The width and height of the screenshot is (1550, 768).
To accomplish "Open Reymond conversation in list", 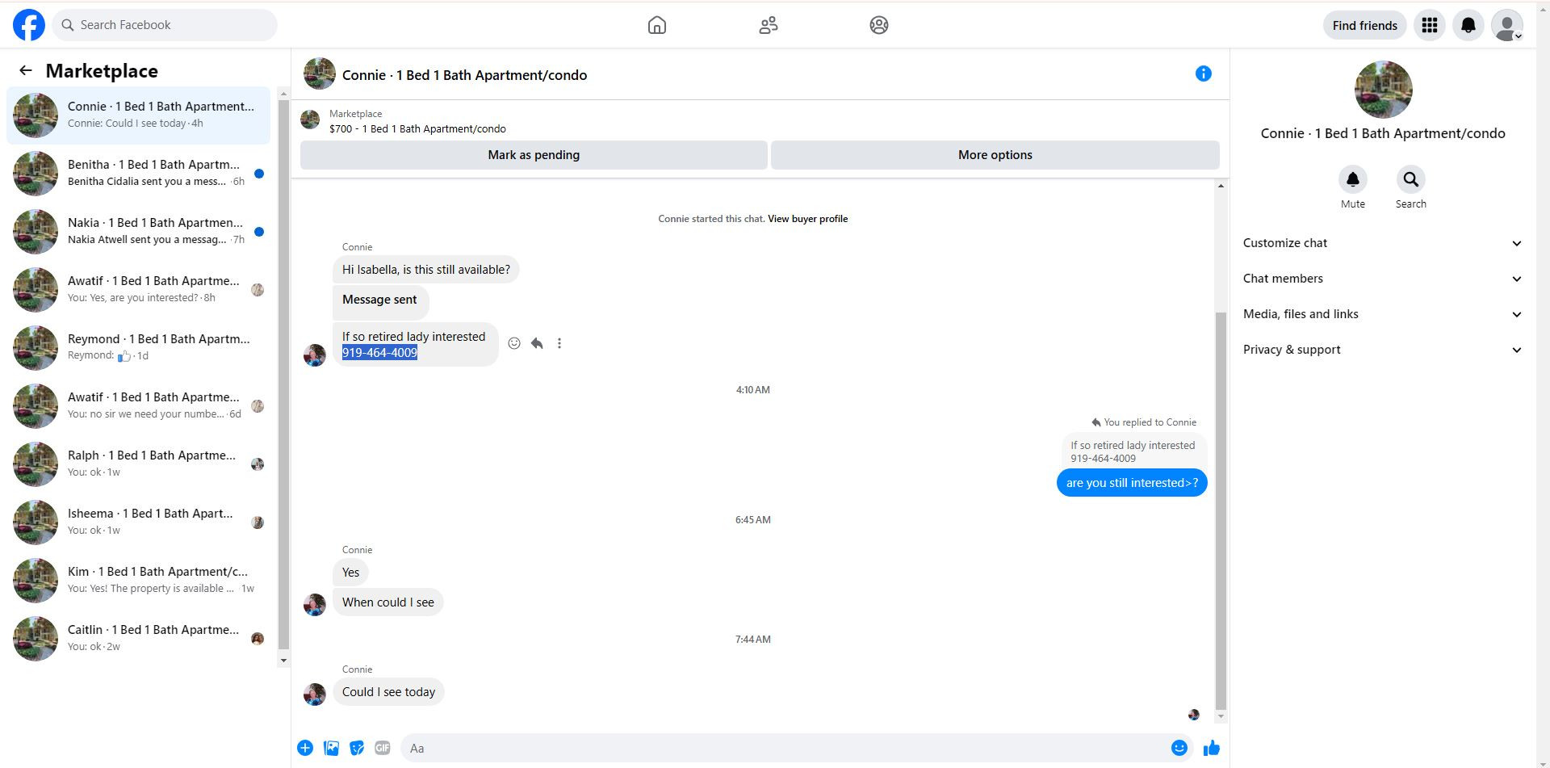I will click(x=139, y=348).
